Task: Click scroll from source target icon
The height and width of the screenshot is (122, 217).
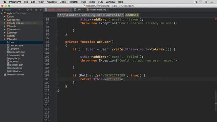Action: tap(27, 10)
